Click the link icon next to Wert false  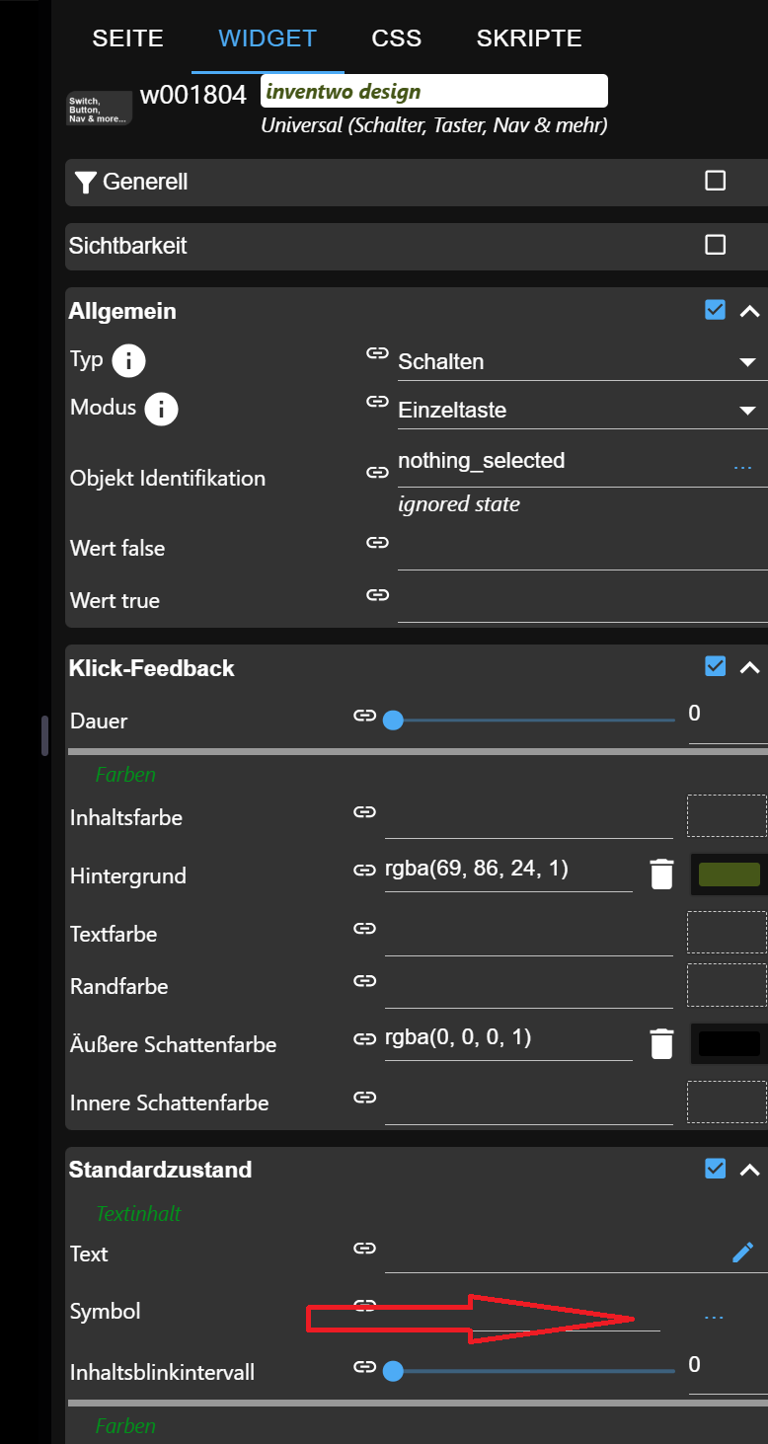click(377, 543)
